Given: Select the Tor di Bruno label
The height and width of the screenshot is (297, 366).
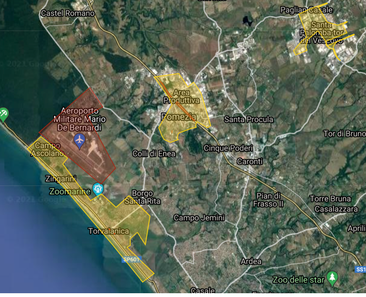Looking at the screenshot, I should [x=344, y=133].
